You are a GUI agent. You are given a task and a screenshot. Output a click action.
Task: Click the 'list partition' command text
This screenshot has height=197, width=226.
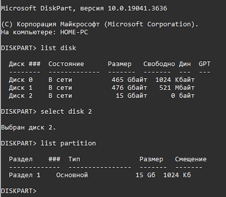pos(68,143)
